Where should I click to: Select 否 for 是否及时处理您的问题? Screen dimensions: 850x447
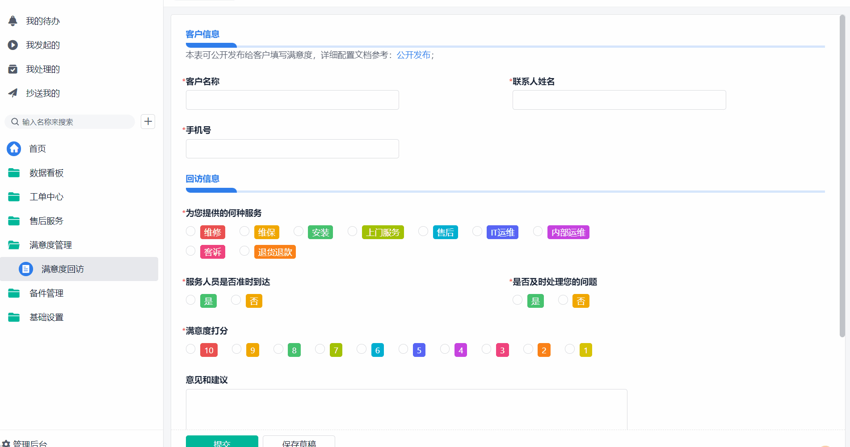(563, 300)
